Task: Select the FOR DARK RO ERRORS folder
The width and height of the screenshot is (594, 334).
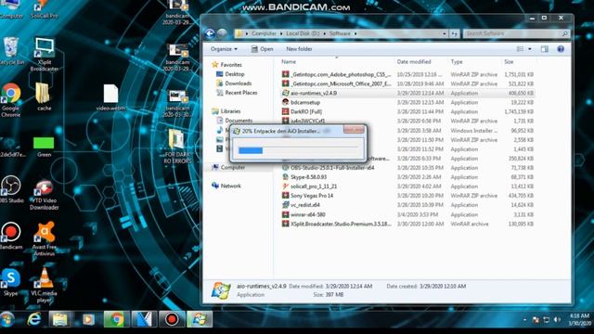Action: click(177, 147)
